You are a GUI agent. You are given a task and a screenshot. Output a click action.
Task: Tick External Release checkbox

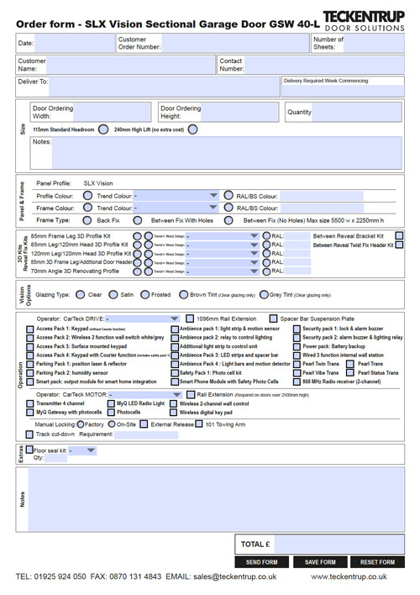click(x=144, y=424)
